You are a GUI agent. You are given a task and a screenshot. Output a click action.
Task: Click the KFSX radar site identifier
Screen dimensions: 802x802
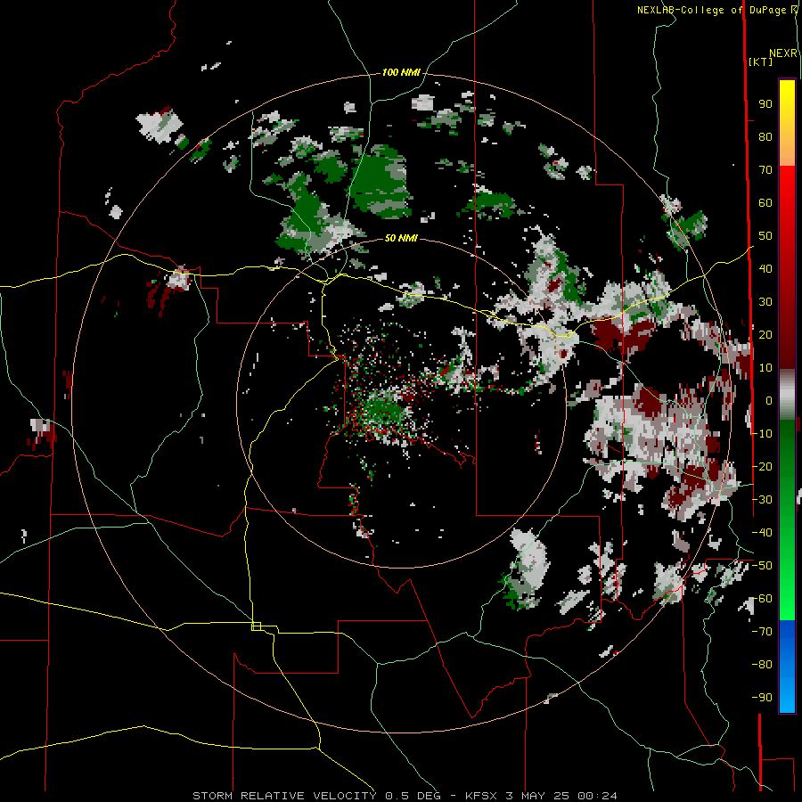482,796
